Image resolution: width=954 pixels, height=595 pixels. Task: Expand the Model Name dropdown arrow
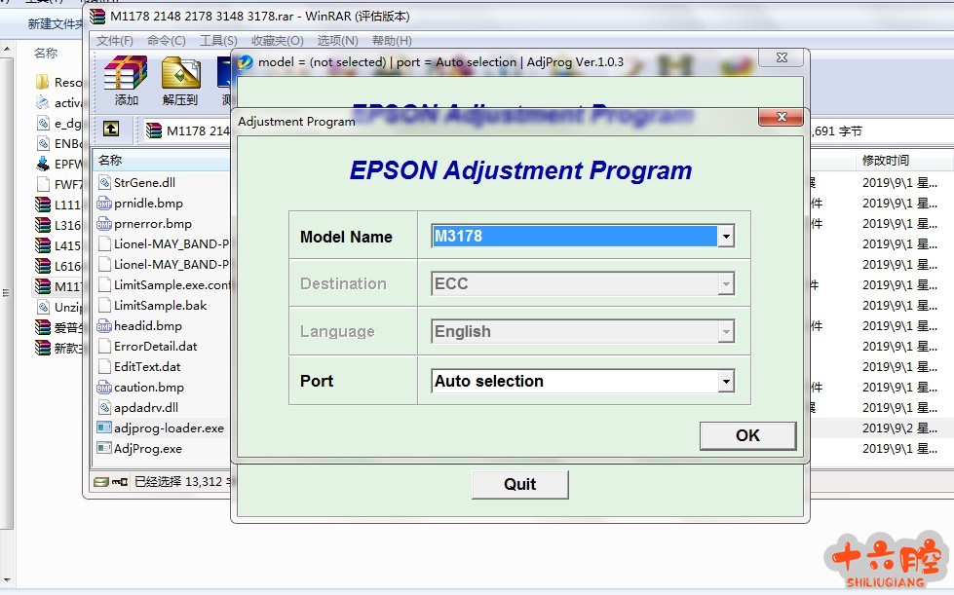pos(725,237)
